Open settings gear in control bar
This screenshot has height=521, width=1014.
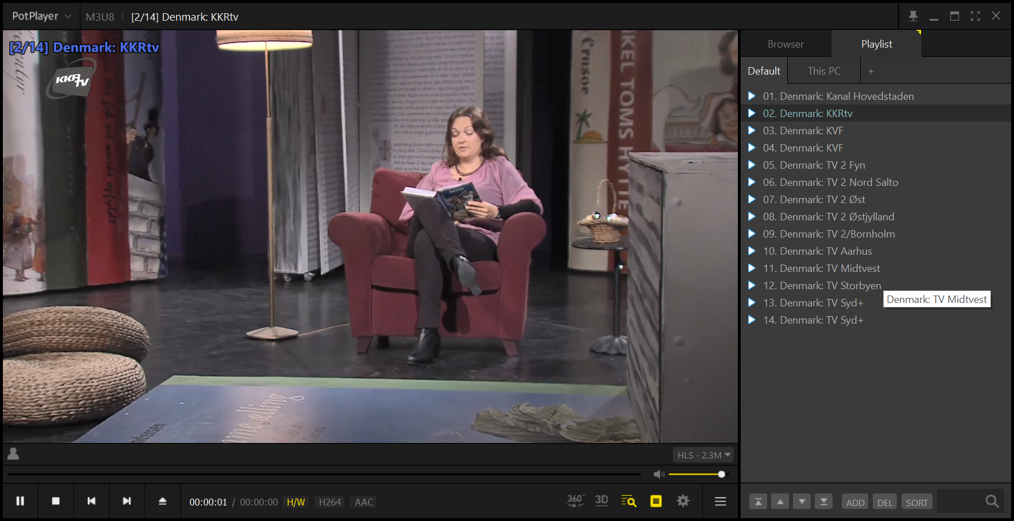[x=683, y=501]
